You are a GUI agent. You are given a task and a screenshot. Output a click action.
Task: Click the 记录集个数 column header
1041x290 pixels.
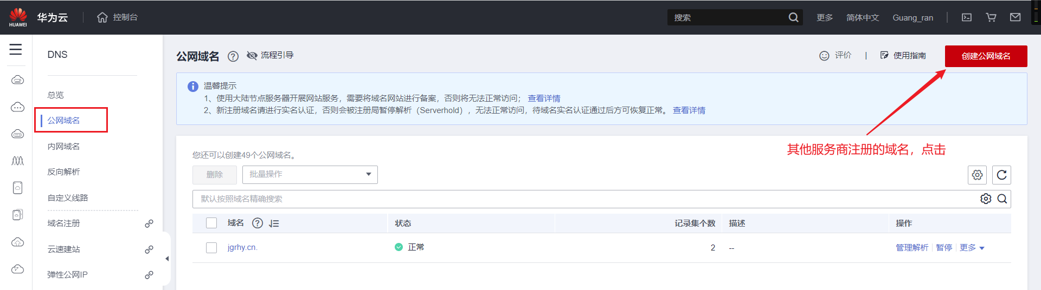coord(695,223)
